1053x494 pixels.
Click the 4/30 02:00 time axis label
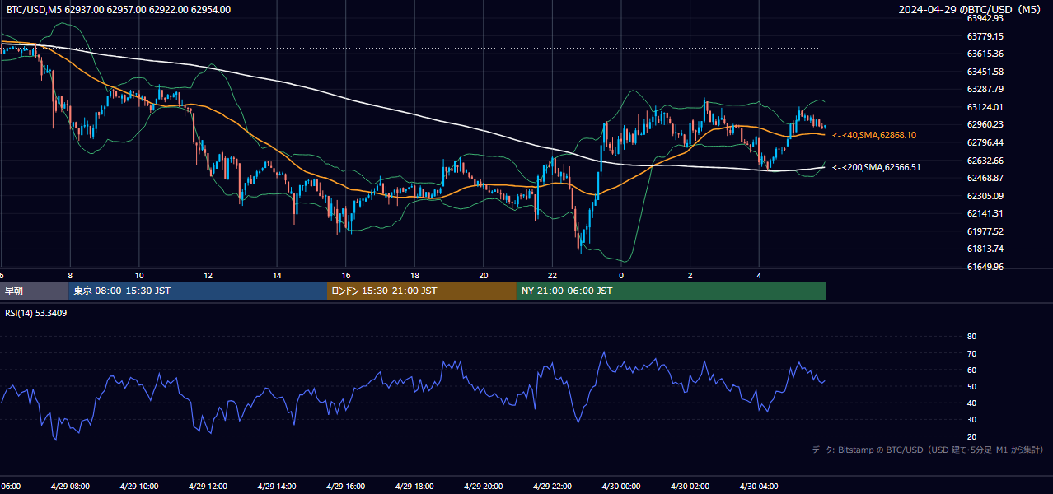click(690, 487)
